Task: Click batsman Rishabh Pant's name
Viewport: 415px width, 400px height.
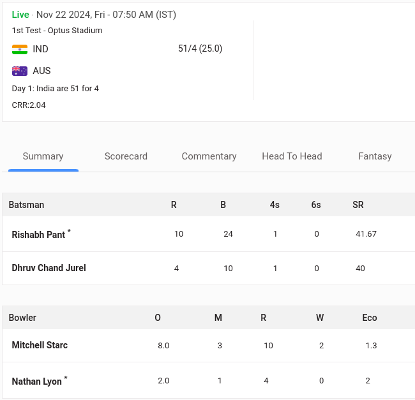Action: 38,235
